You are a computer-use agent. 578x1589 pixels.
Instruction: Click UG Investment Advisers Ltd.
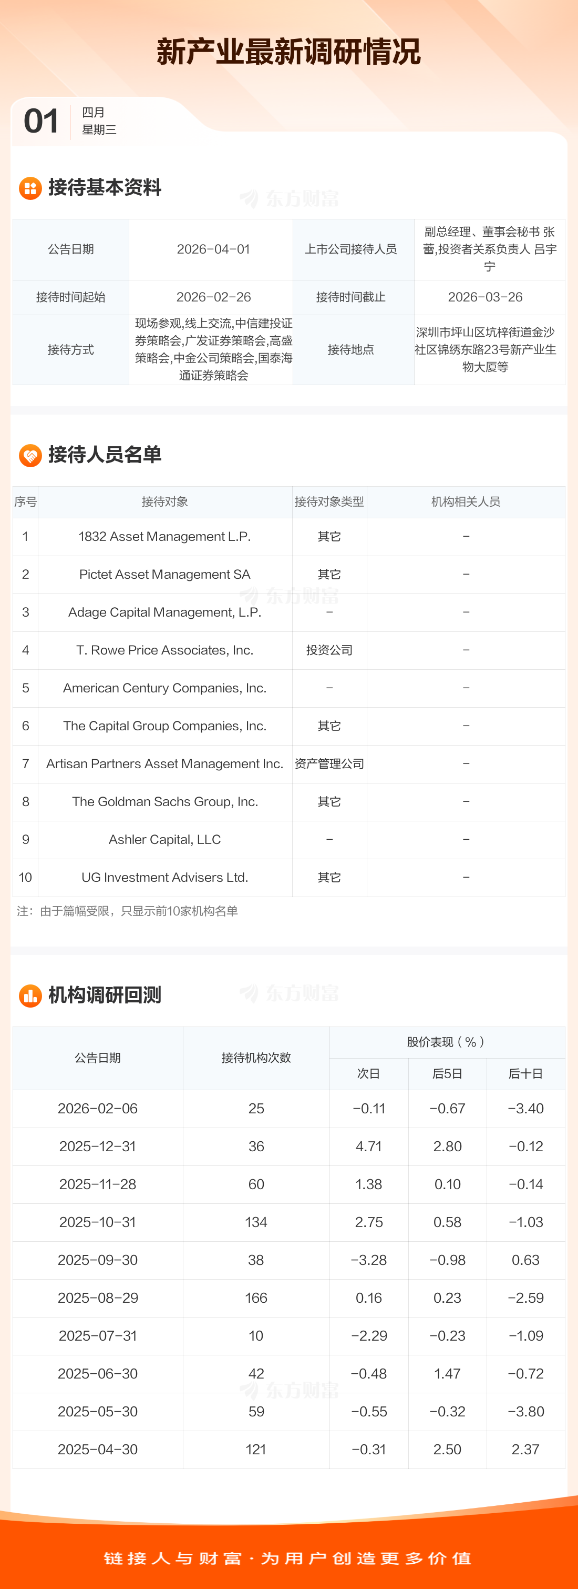point(164,877)
